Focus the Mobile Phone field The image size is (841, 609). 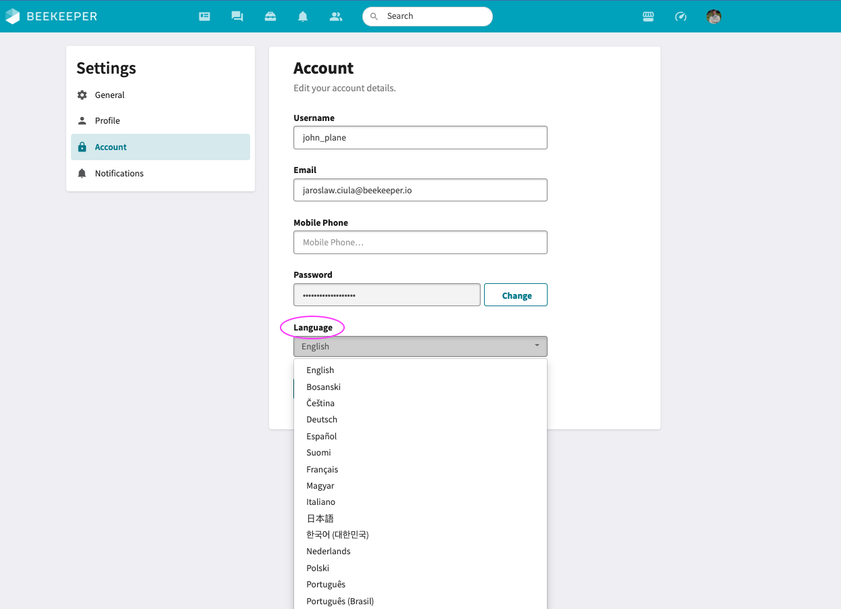[420, 243]
